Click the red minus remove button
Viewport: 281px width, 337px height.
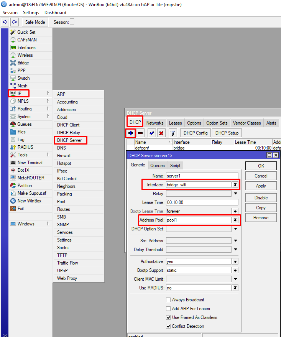(140, 133)
